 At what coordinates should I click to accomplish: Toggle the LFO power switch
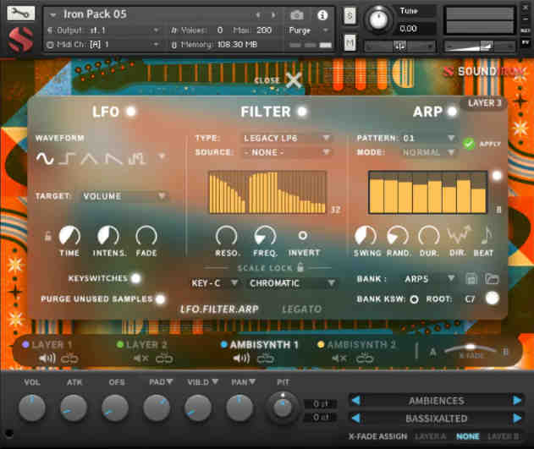pyautogui.click(x=130, y=112)
